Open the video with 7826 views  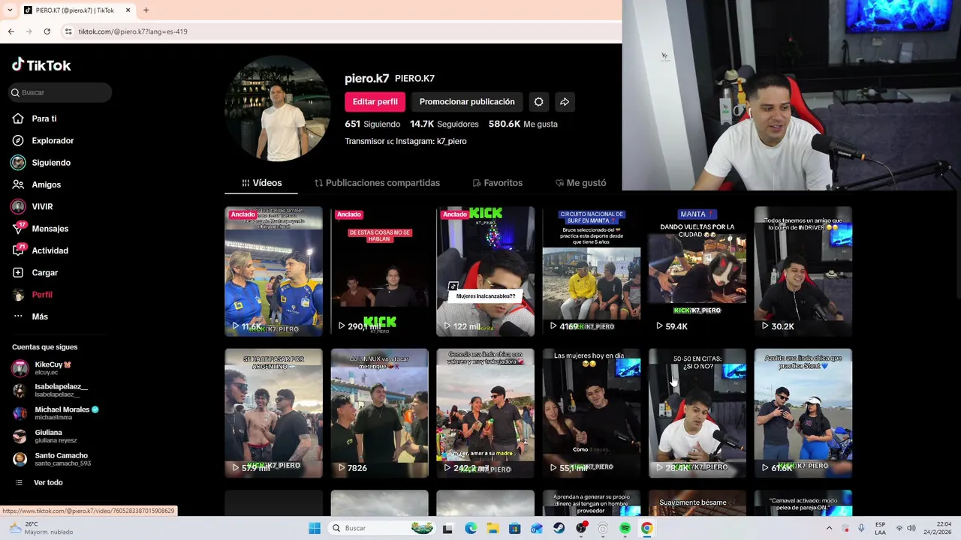pos(379,413)
